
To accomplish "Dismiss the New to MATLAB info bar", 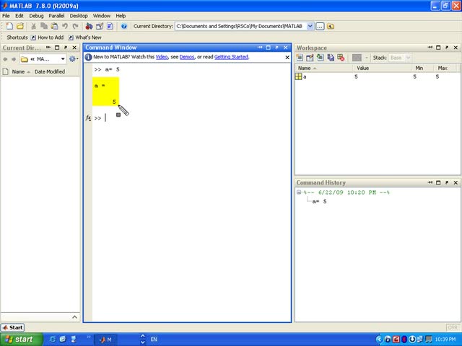I will point(287,58).
